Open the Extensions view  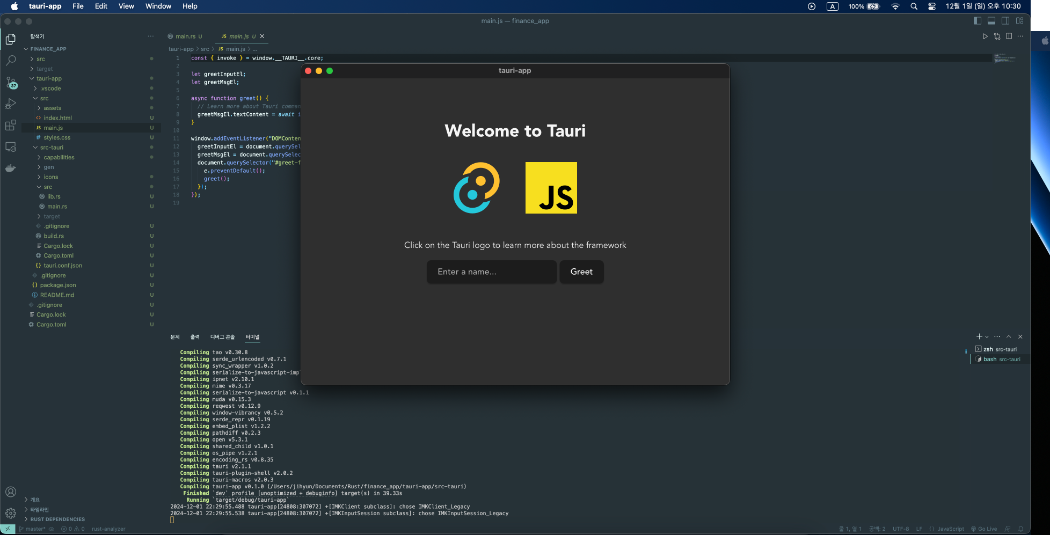tap(11, 126)
